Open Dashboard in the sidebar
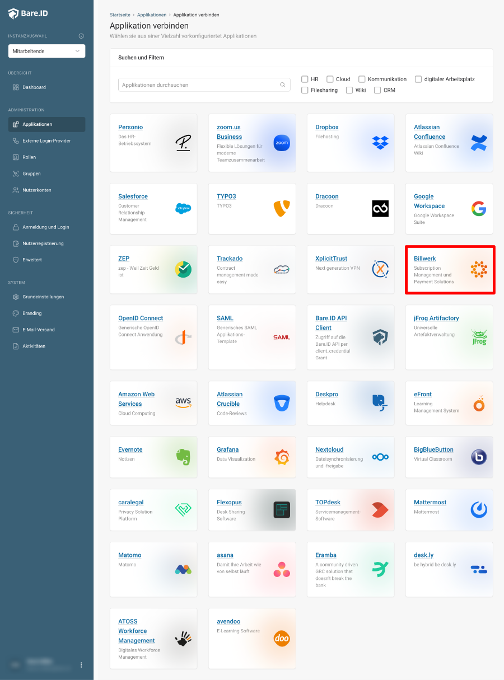This screenshot has height=680, width=504. (x=46, y=87)
